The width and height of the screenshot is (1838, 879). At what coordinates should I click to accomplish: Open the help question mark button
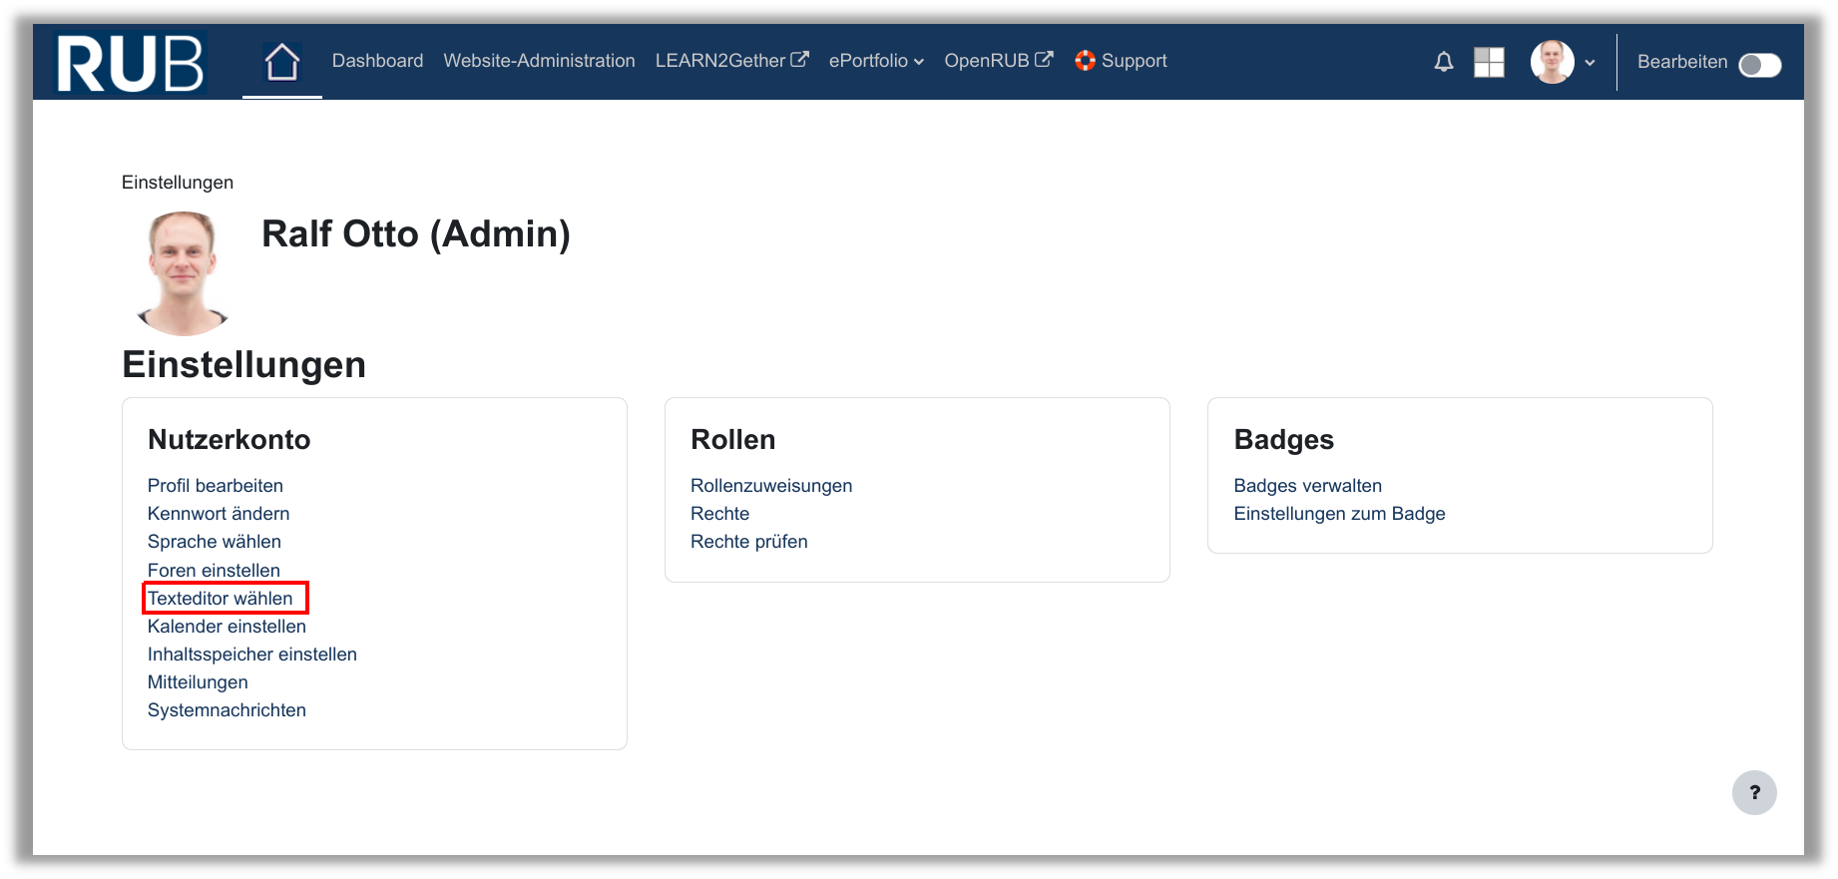[1753, 792]
